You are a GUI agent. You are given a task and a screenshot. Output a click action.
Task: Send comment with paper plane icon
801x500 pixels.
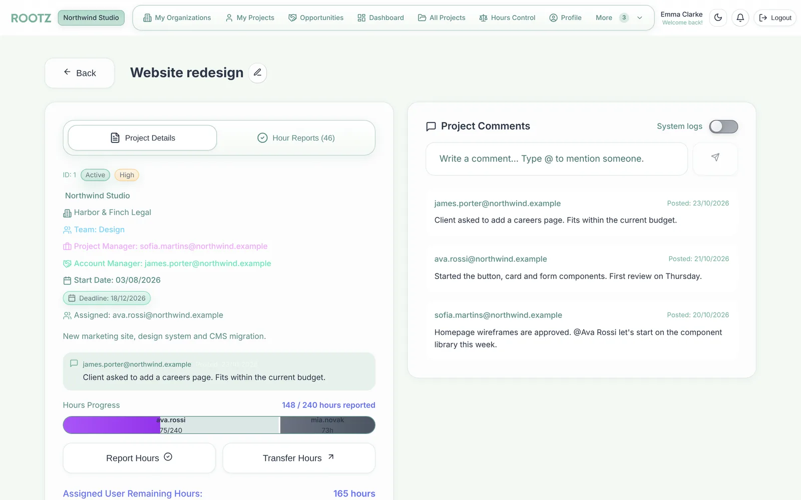coord(715,158)
